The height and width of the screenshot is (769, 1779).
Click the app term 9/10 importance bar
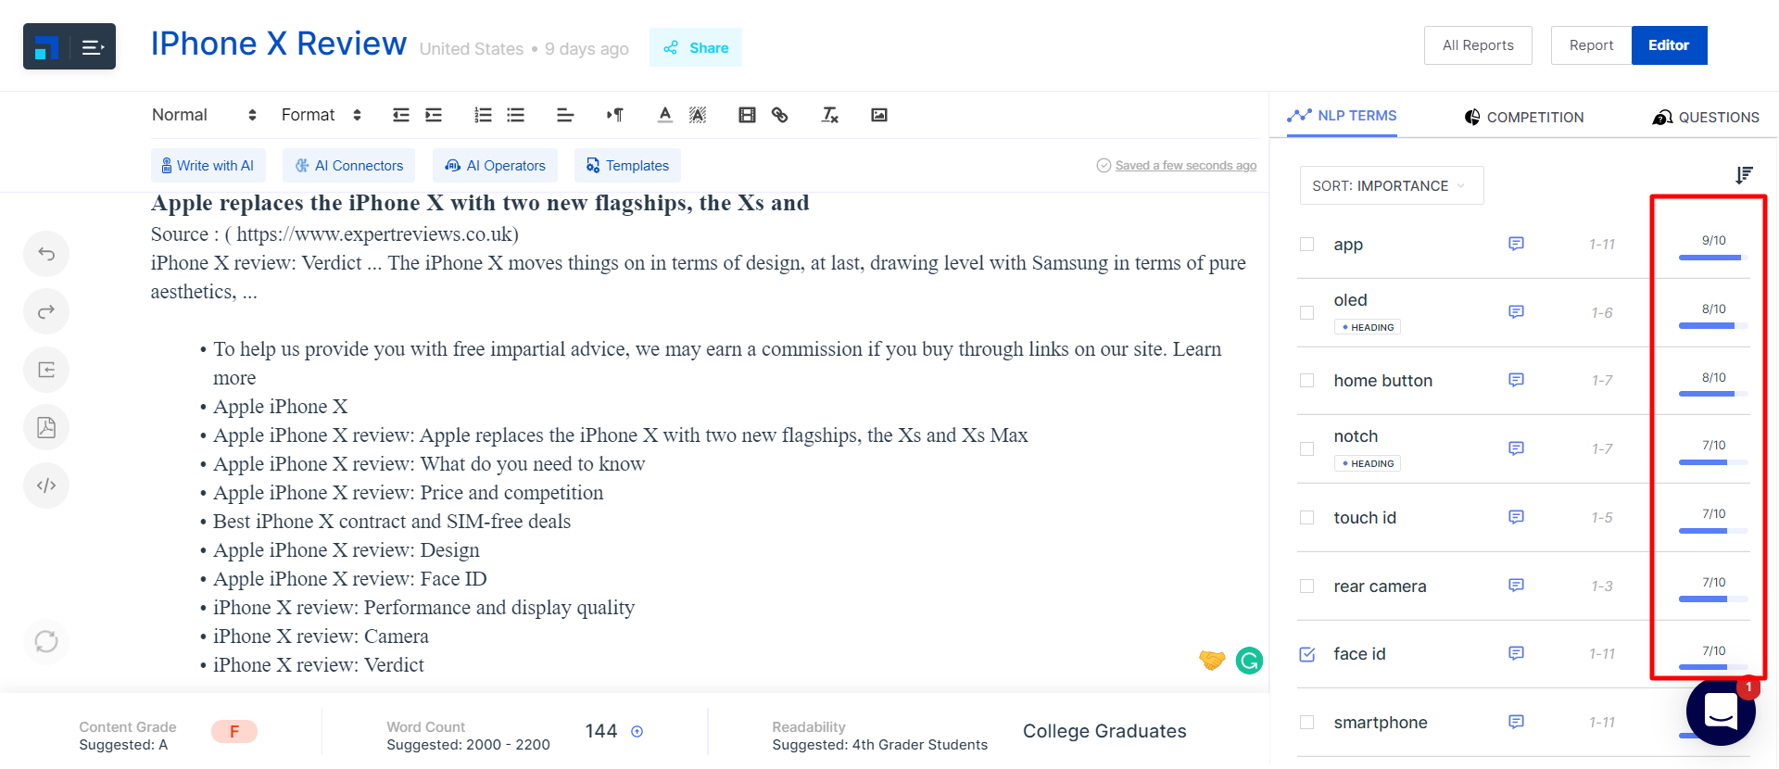[x=1713, y=257]
